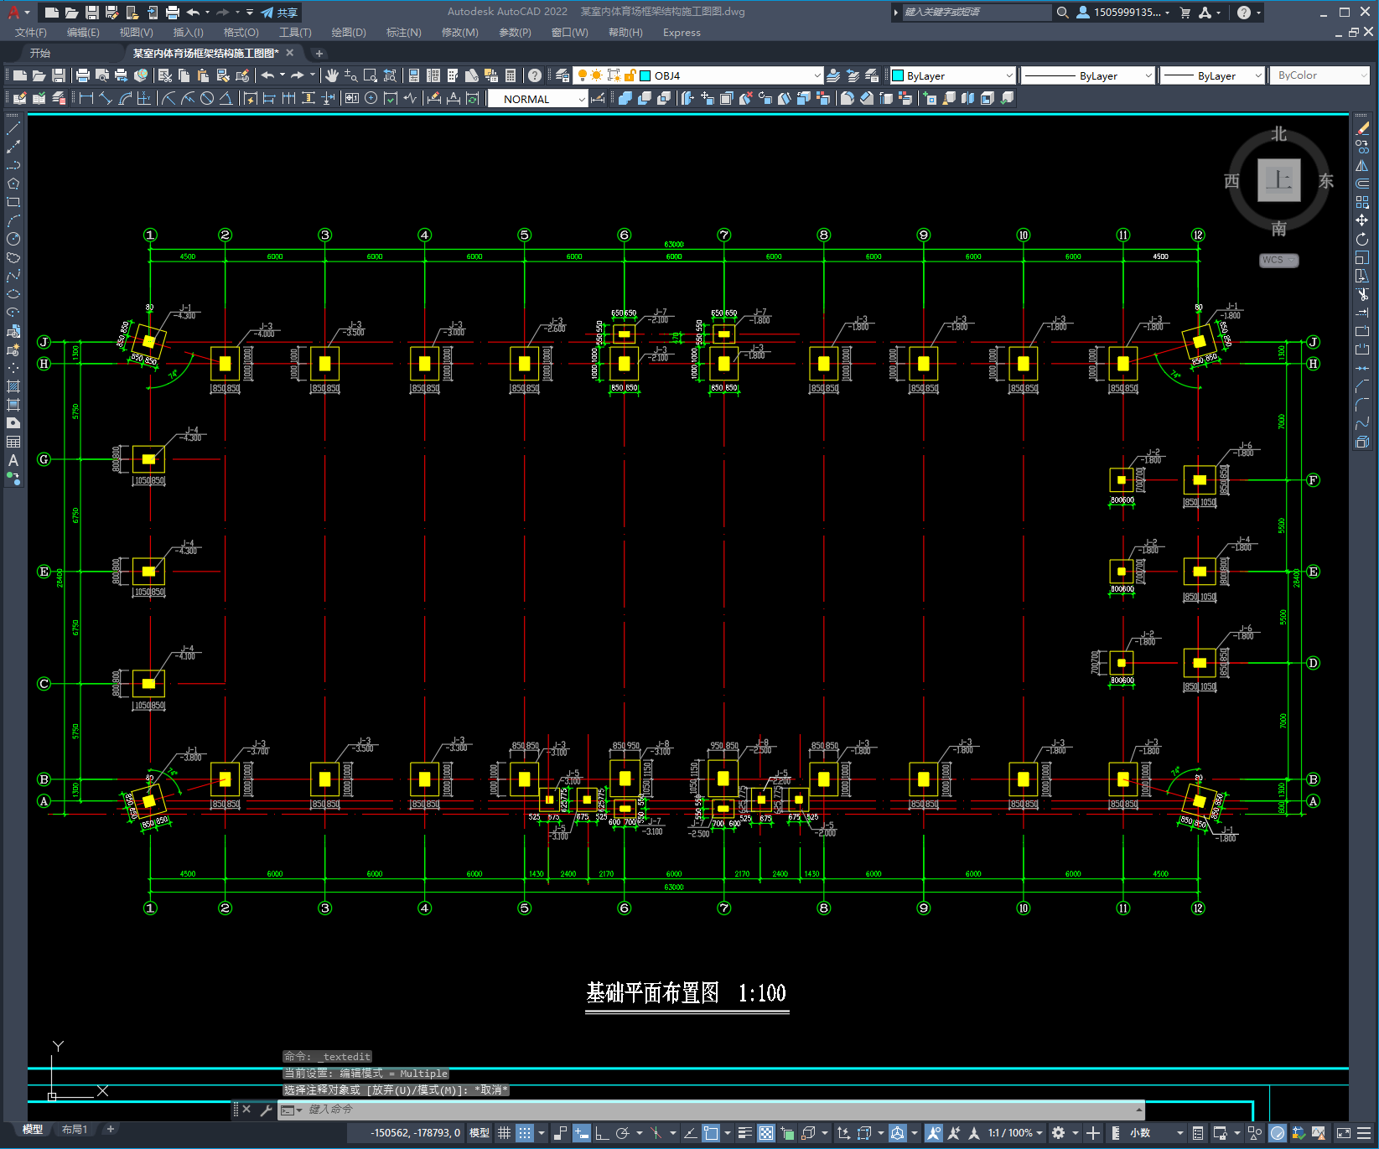Select the Line tool in the left toolbar
Image resolution: width=1379 pixels, height=1149 pixels.
(13, 129)
